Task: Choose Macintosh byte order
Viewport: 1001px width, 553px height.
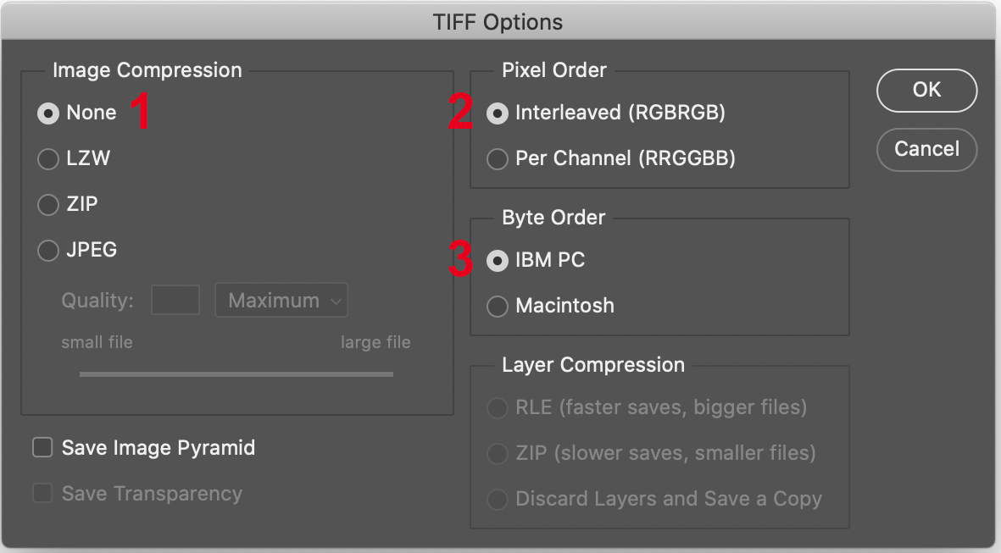Action: [498, 307]
